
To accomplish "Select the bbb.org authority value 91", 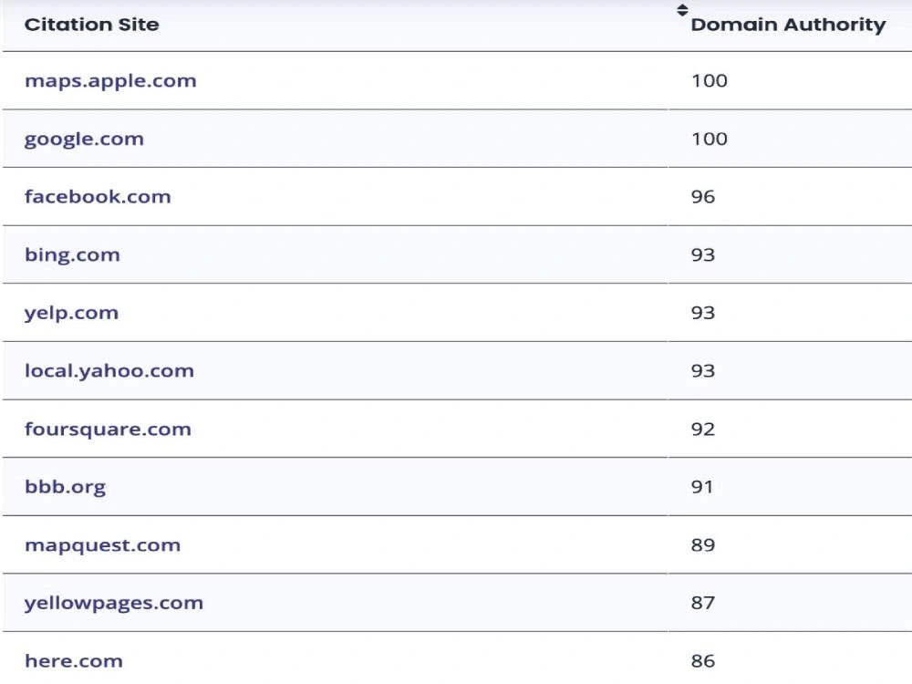I will tap(702, 487).
